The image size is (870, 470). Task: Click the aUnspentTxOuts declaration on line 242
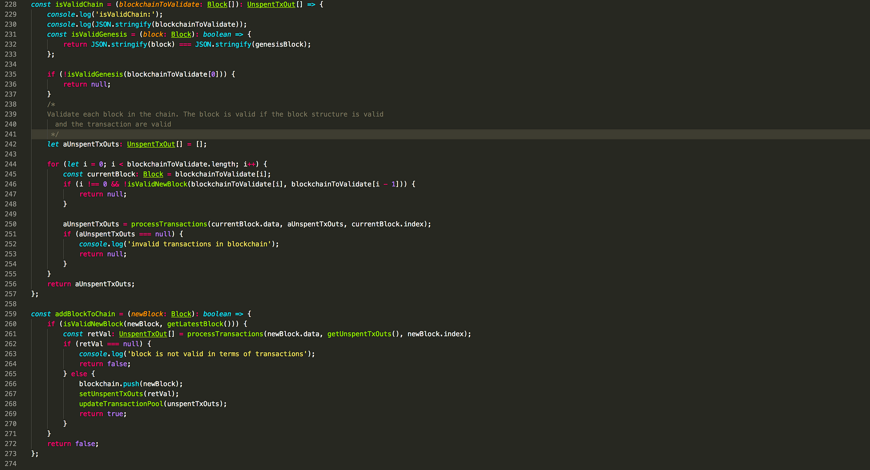coord(91,144)
